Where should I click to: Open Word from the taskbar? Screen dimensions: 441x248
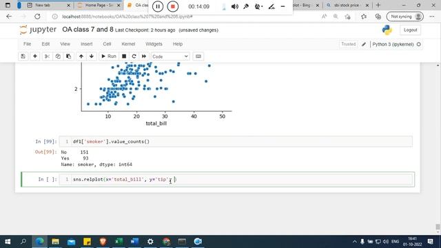pyautogui.click(x=134, y=242)
